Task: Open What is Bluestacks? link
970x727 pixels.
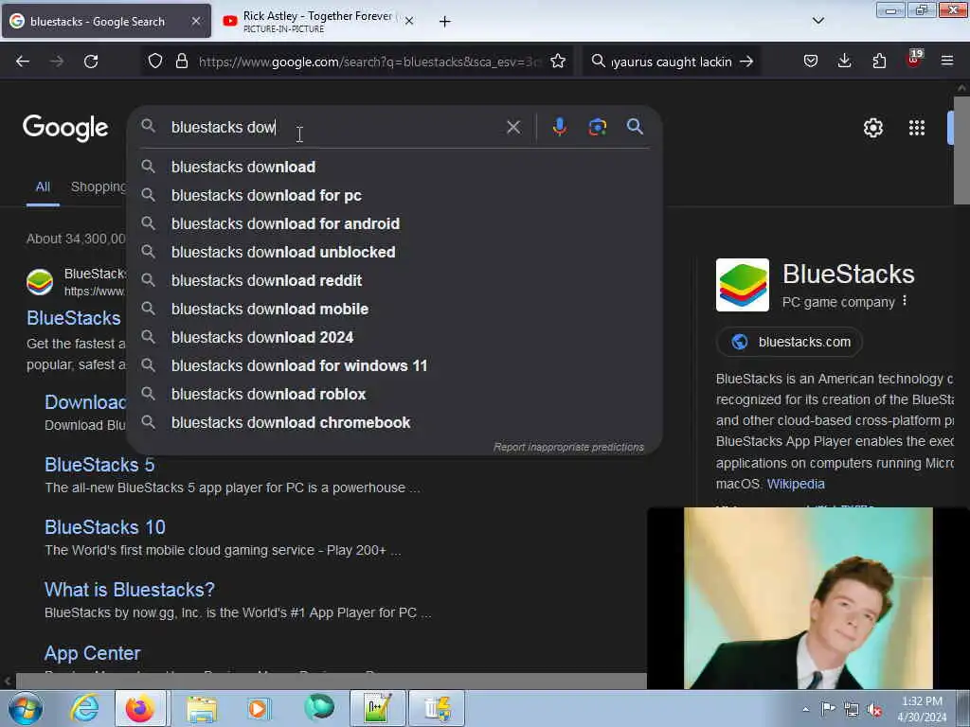Action: (x=129, y=589)
